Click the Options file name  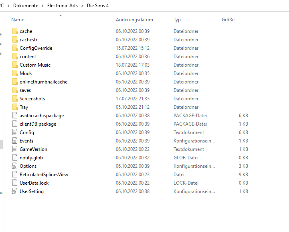(x=28, y=166)
